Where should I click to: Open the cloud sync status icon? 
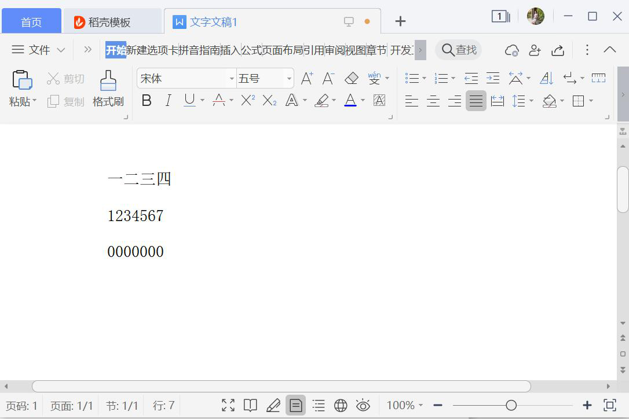pyautogui.click(x=511, y=50)
